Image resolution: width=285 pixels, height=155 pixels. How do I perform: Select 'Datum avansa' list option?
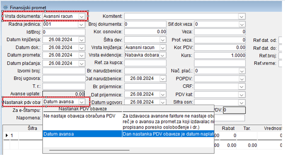(82, 134)
